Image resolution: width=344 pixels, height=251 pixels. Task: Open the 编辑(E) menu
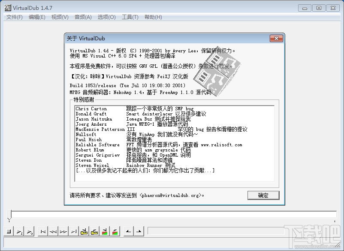pos(37,17)
